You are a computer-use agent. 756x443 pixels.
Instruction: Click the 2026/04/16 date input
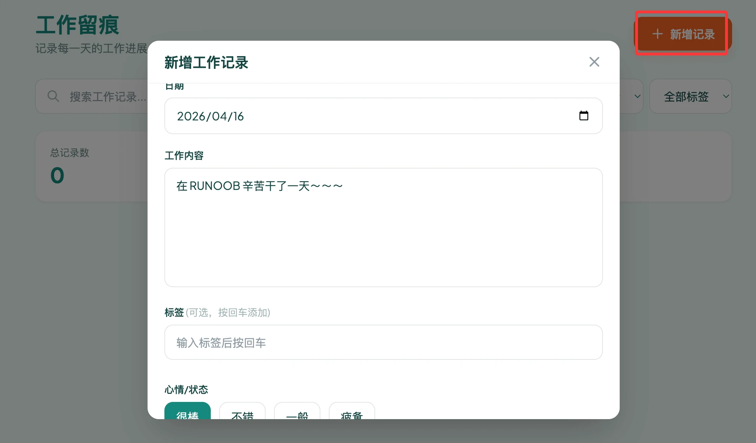pyautogui.click(x=383, y=116)
